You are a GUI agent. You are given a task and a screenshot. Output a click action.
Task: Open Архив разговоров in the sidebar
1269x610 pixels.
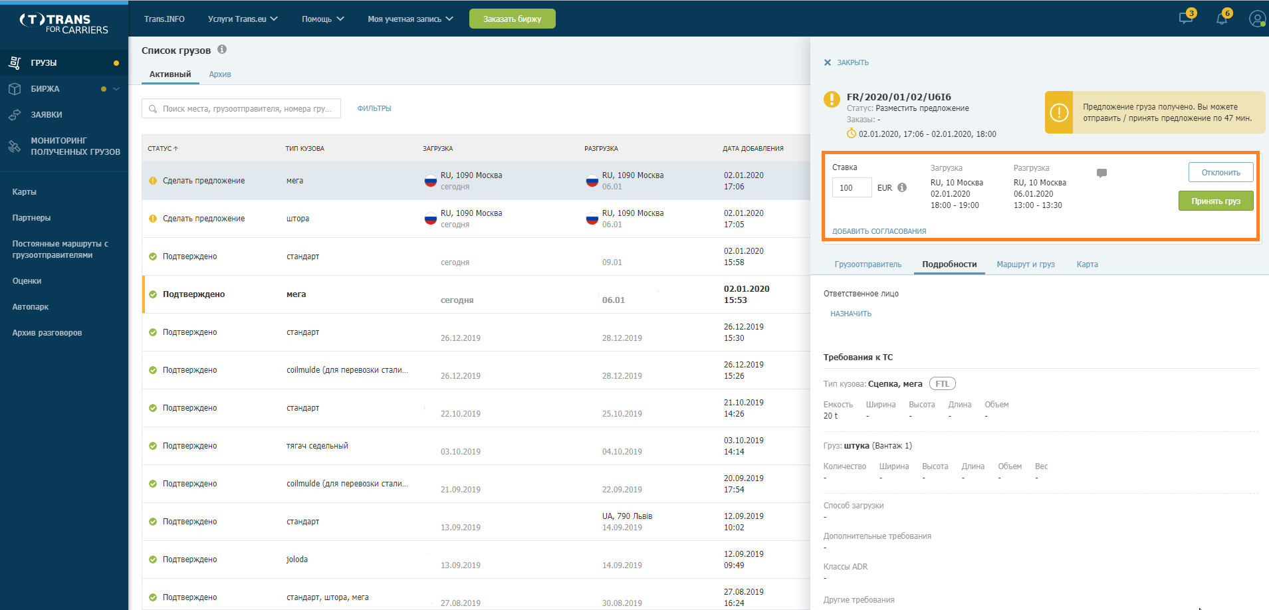tap(47, 333)
